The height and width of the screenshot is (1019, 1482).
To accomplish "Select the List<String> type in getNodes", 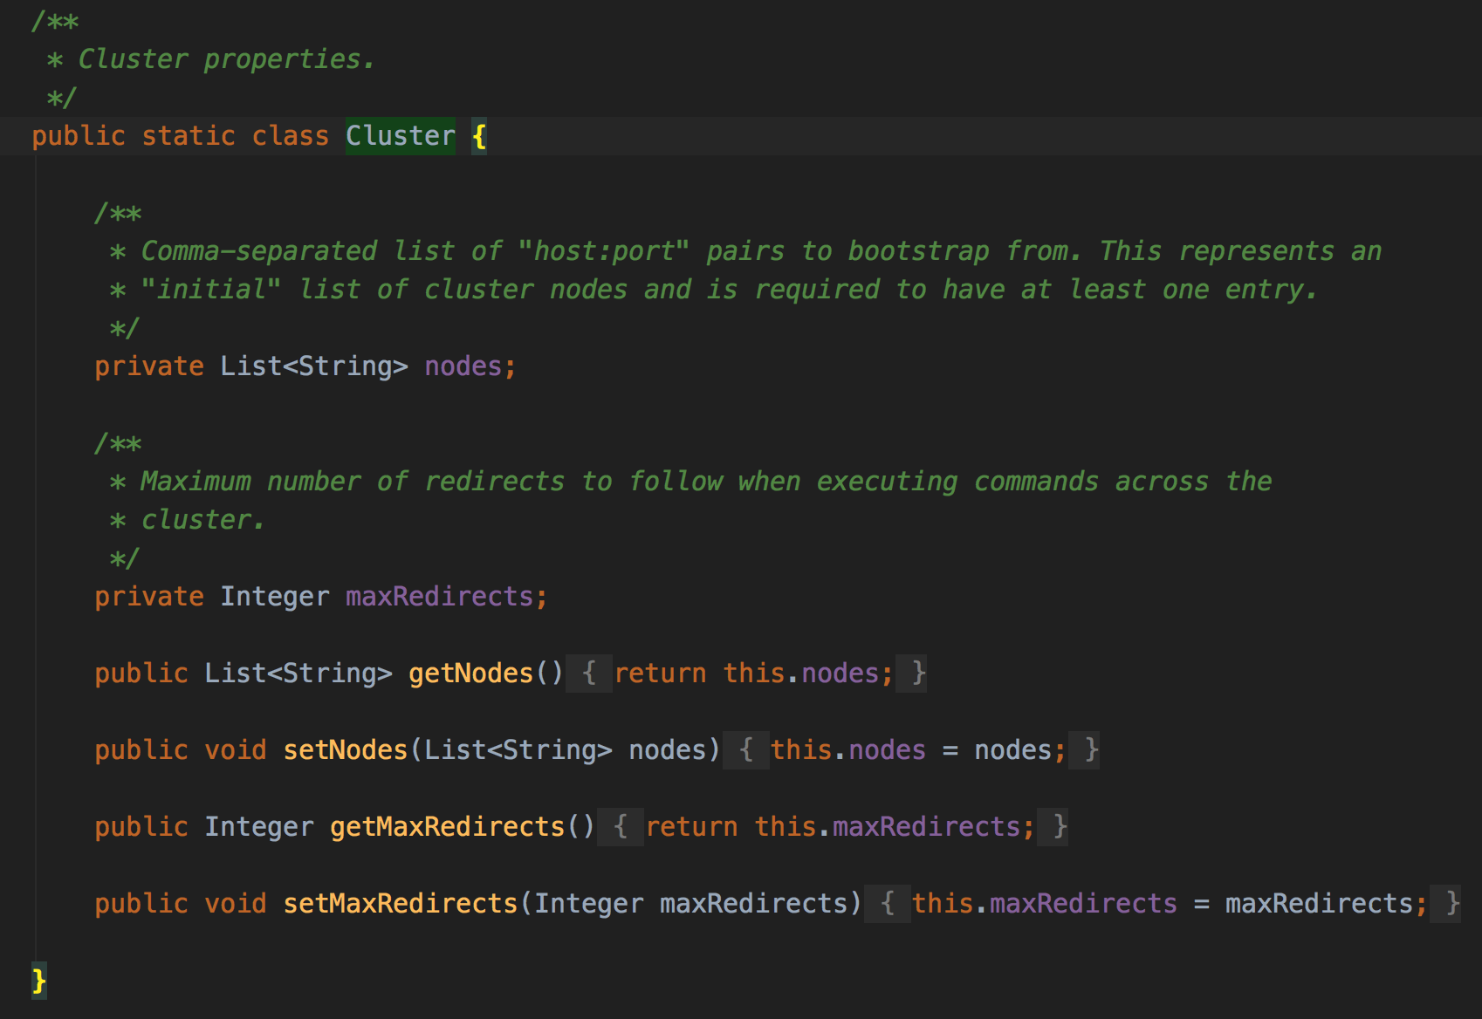I will (296, 673).
